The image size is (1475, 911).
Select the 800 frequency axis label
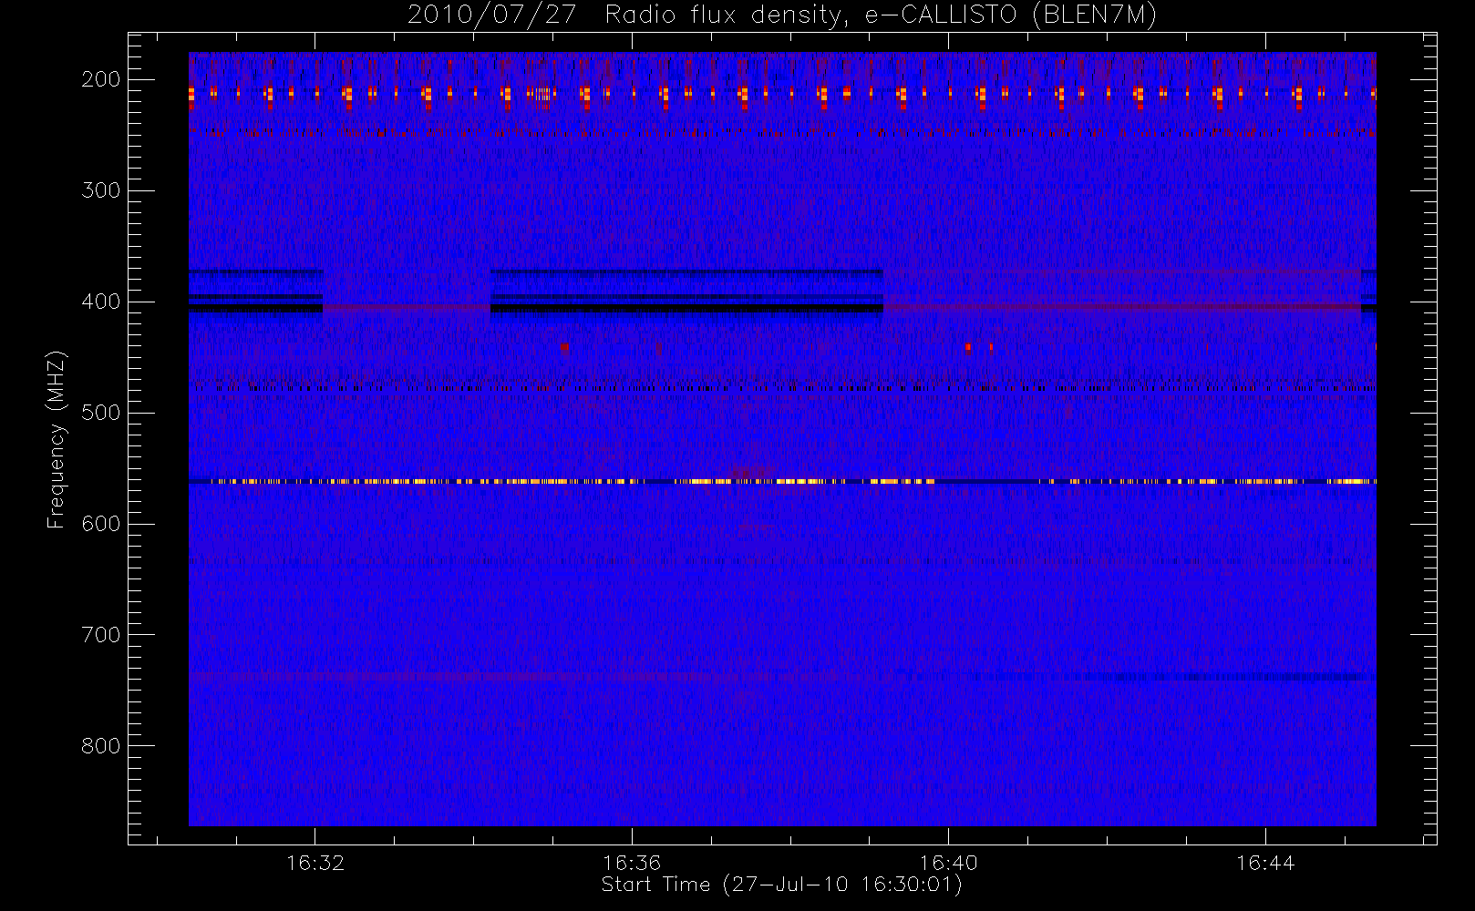coord(100,746)
